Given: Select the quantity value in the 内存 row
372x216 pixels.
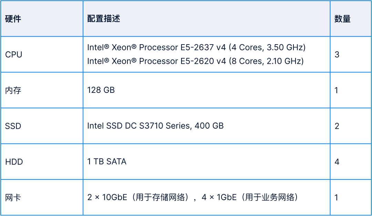Looking at the screenshot, I should (x=337, y=90).
